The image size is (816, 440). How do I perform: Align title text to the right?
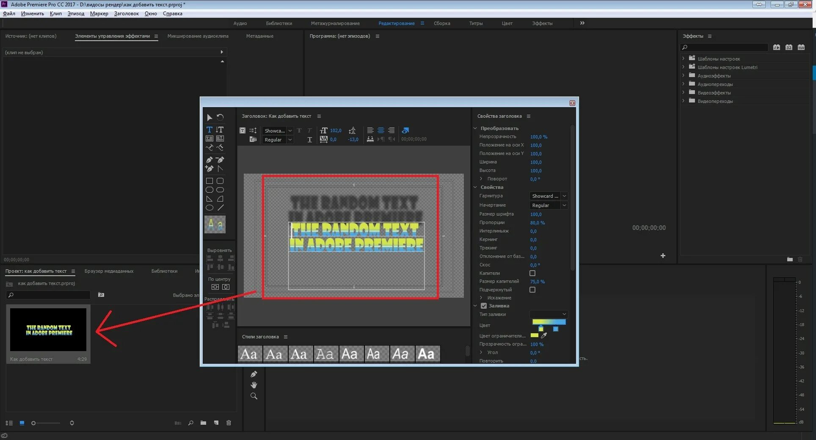391,130
